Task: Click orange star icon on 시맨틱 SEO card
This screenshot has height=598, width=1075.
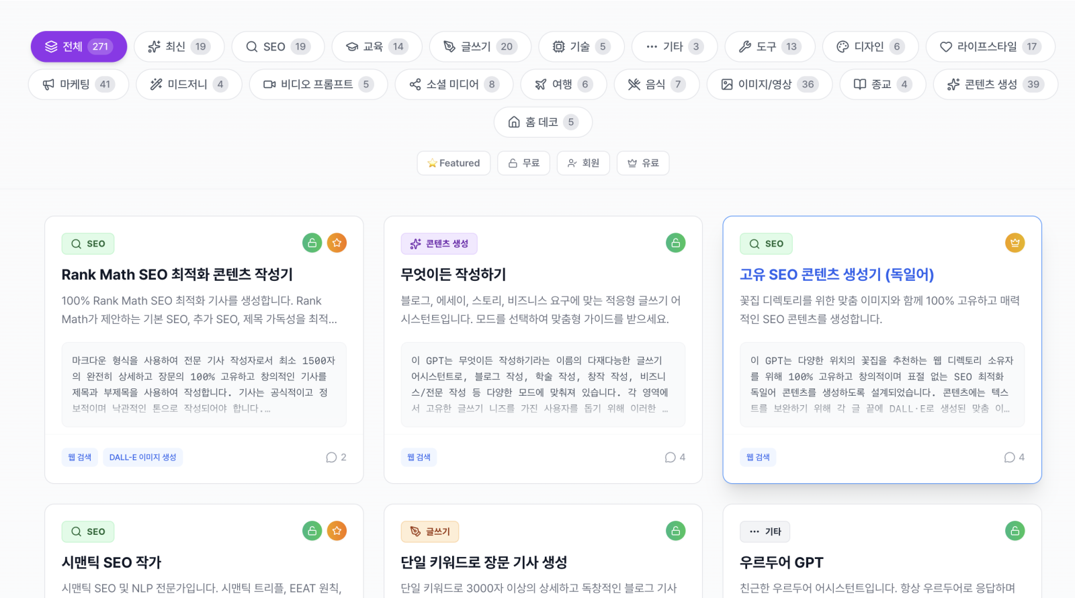Action: coord(337,531)
